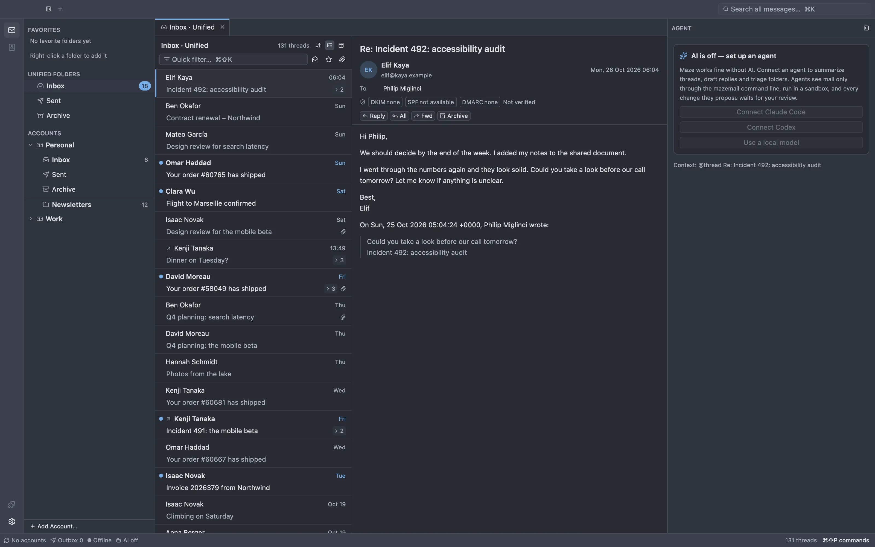Image resolution: width=875 pixels, height=547 pixels.
Task: Expand Incident 491 thread of 2
Action: coord(339,431)
